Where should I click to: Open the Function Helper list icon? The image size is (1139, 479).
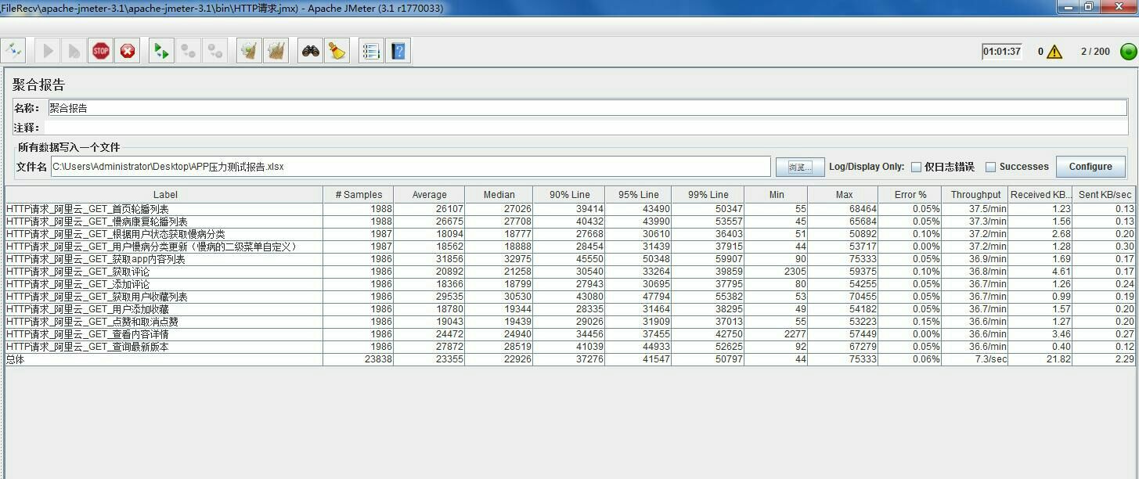371,52
